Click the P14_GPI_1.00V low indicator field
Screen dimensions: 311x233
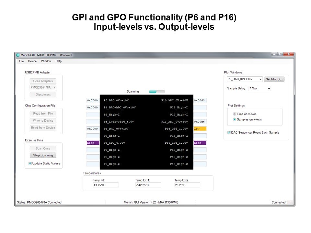[200, 129]
